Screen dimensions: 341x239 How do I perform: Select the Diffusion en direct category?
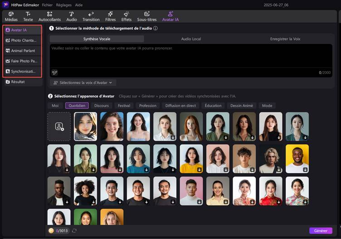click(x=180, y=106)
